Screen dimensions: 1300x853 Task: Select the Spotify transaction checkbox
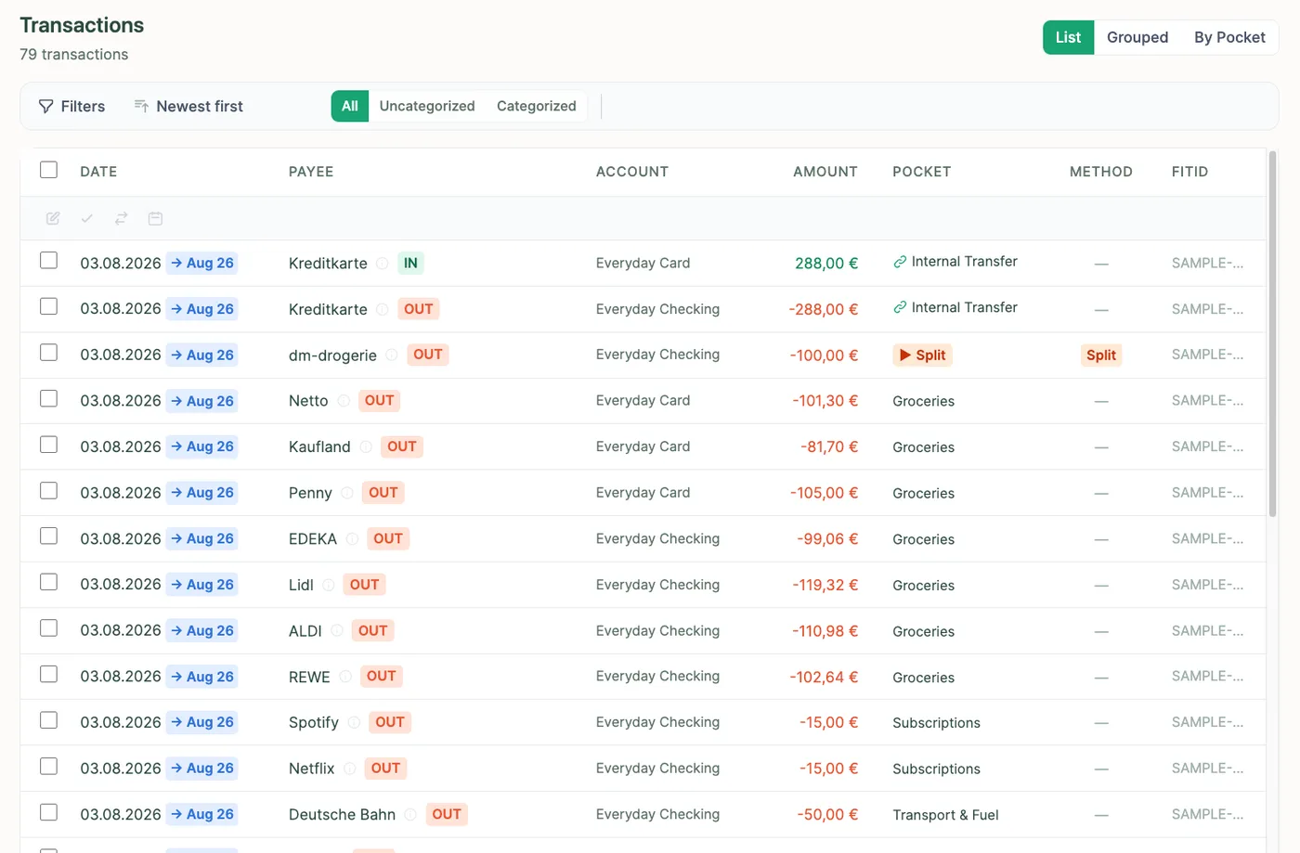pyautogui.click(x=49, y=720)
